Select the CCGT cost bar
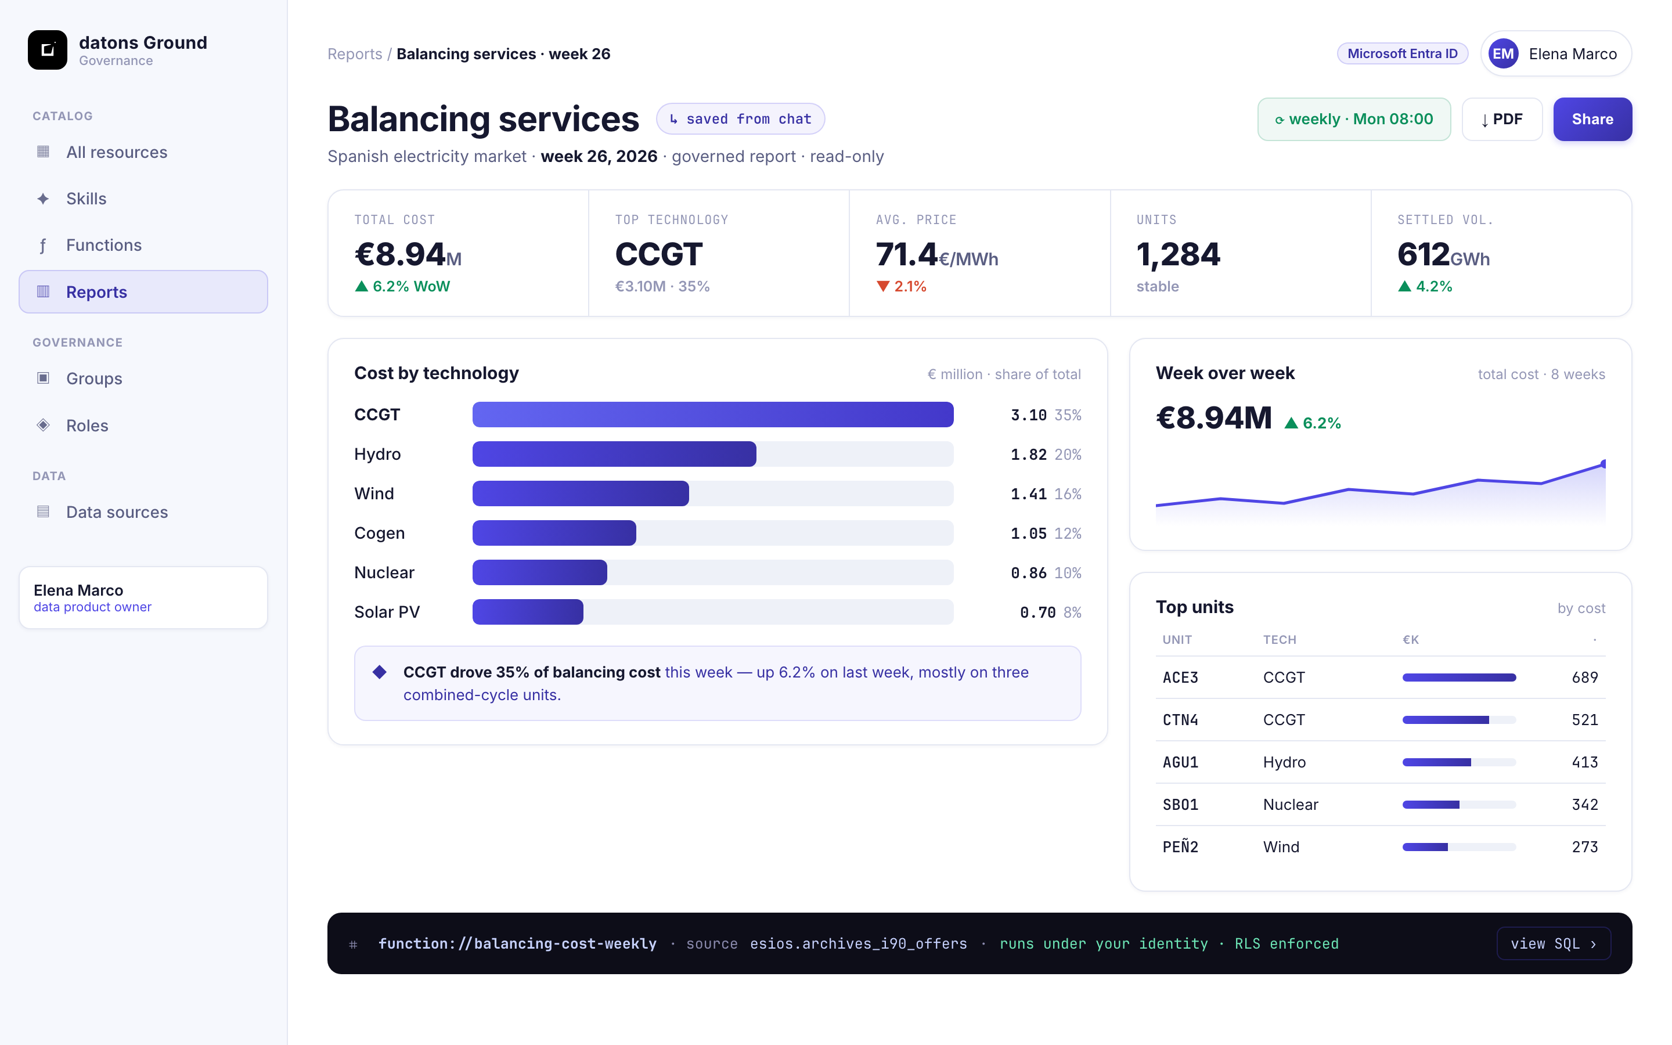The height and width of the screenshot is (1045, 1672). (x=712, y=415)
